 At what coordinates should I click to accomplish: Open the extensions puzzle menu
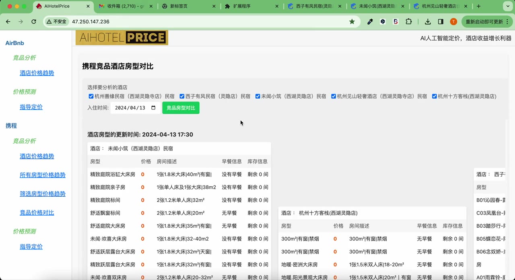click(409, 22)
